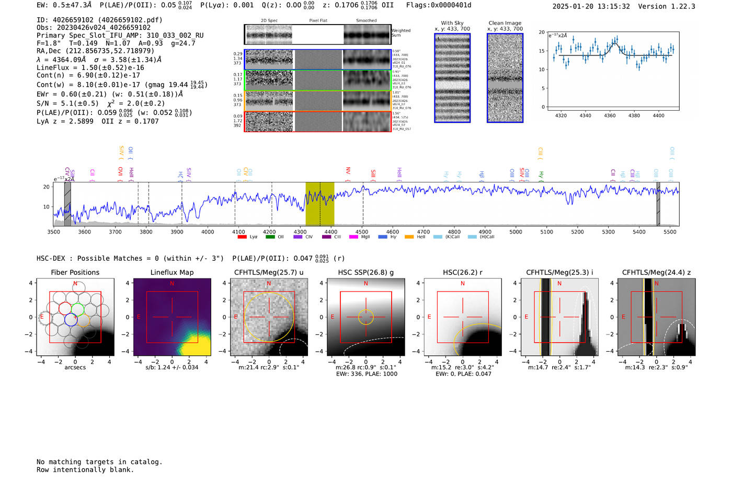
Task: Click the Clean Image strip
Action: tap(505, 78)
